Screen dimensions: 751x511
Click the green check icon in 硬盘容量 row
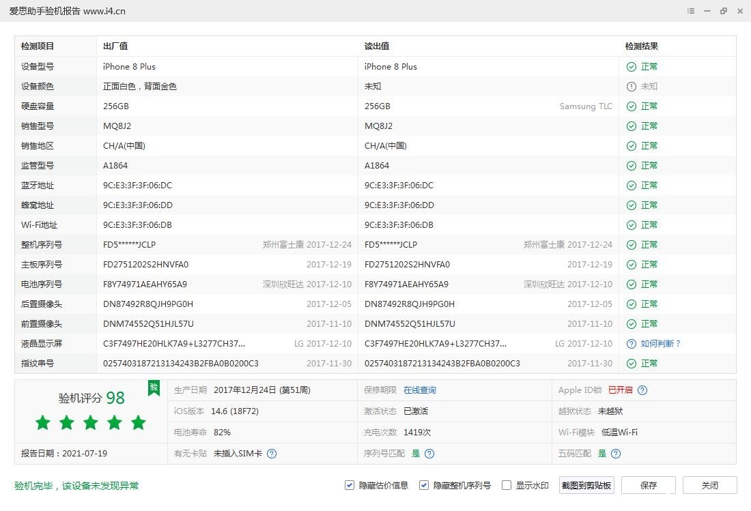pyautogui.click(x=632, y=106)
